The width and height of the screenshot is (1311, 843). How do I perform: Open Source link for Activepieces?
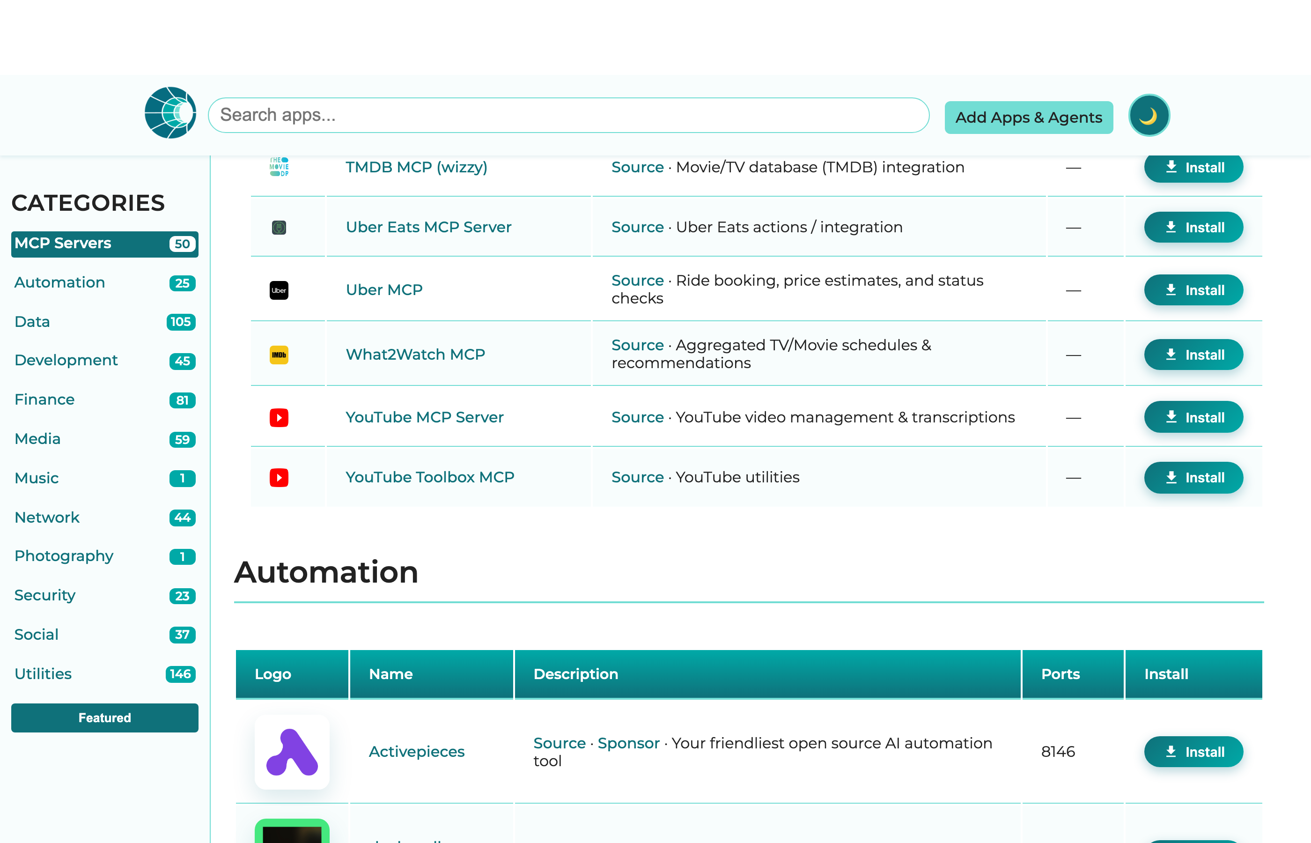[x=559, y=743]
